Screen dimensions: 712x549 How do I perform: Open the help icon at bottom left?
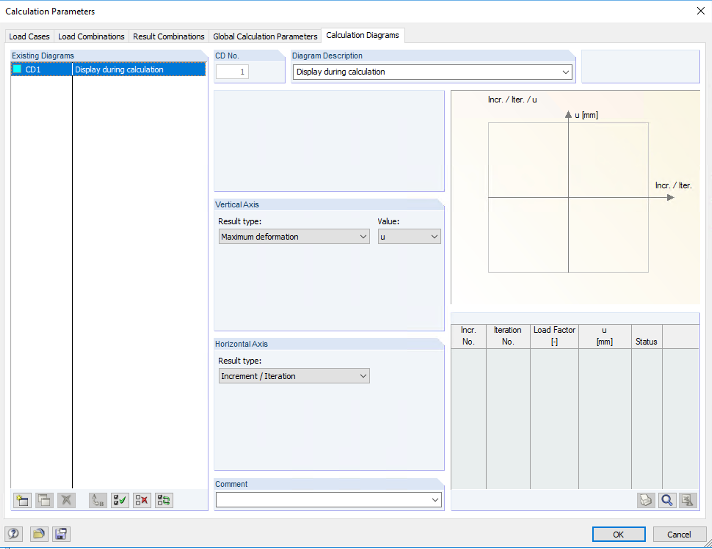pos(14,534)
